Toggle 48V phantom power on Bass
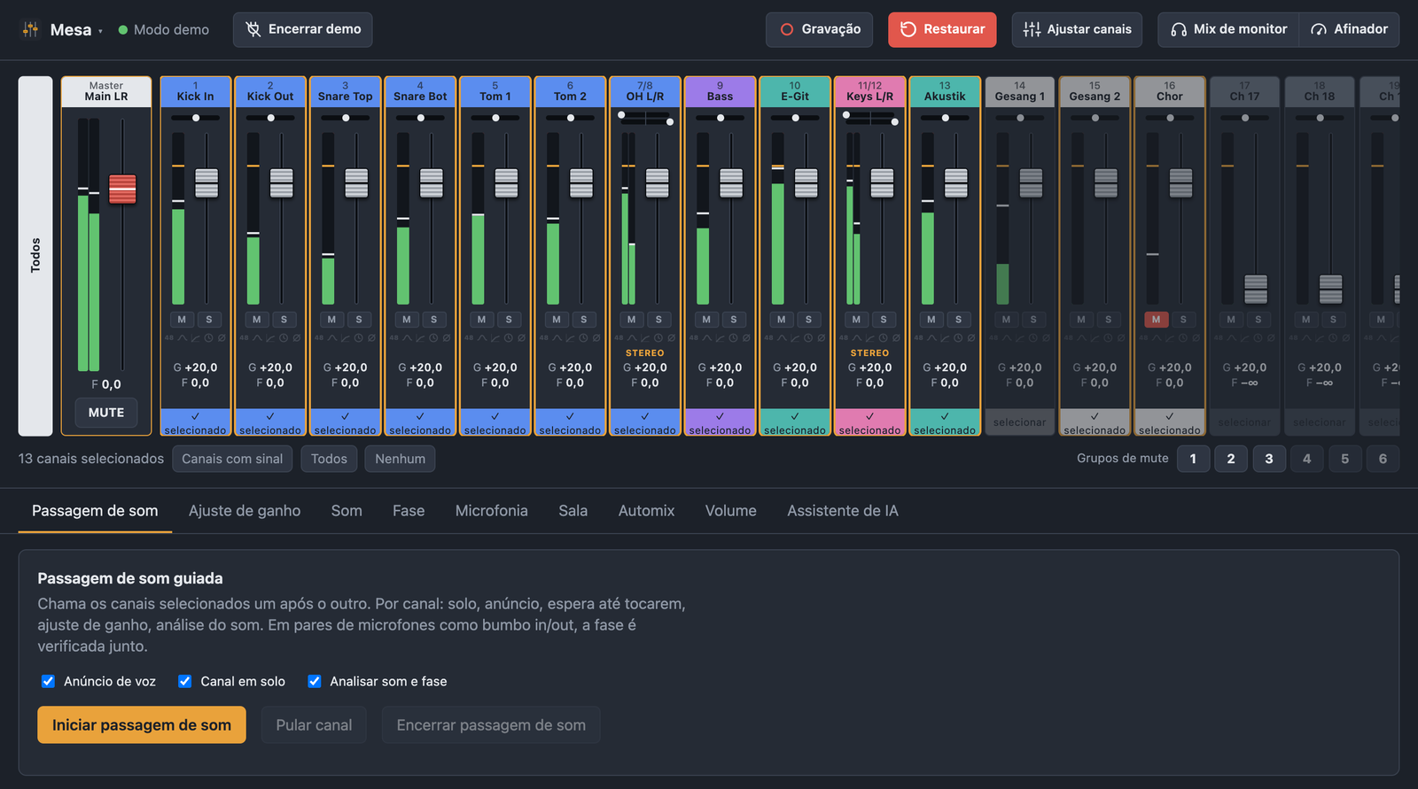1418x789 pixels. [694, 337]
